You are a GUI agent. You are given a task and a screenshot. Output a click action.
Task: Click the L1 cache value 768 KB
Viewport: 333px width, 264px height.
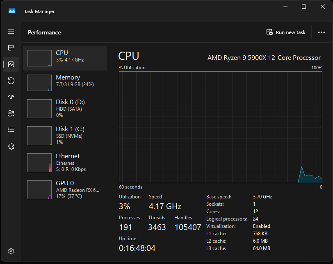[x=260, y=234]
